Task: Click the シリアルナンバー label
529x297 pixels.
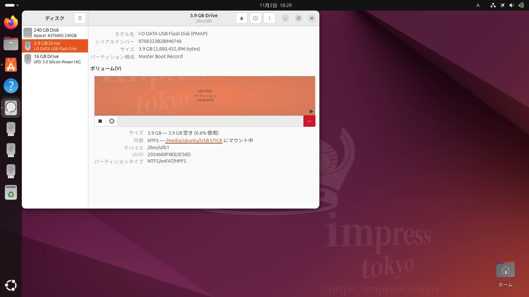Action: (115, 42)
